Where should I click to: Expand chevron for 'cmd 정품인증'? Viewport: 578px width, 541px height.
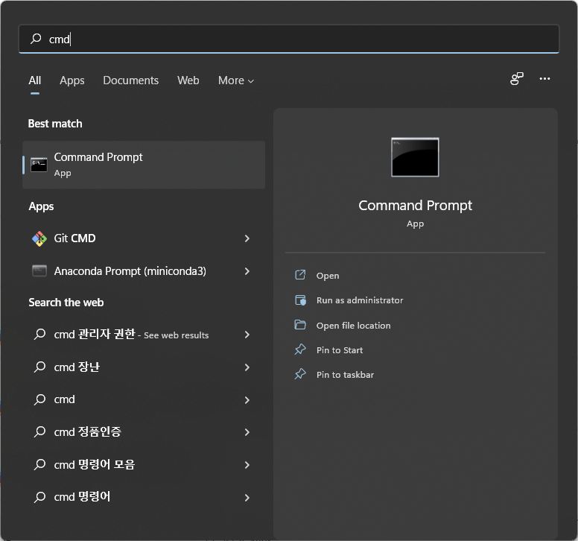[x=247, y=432]
